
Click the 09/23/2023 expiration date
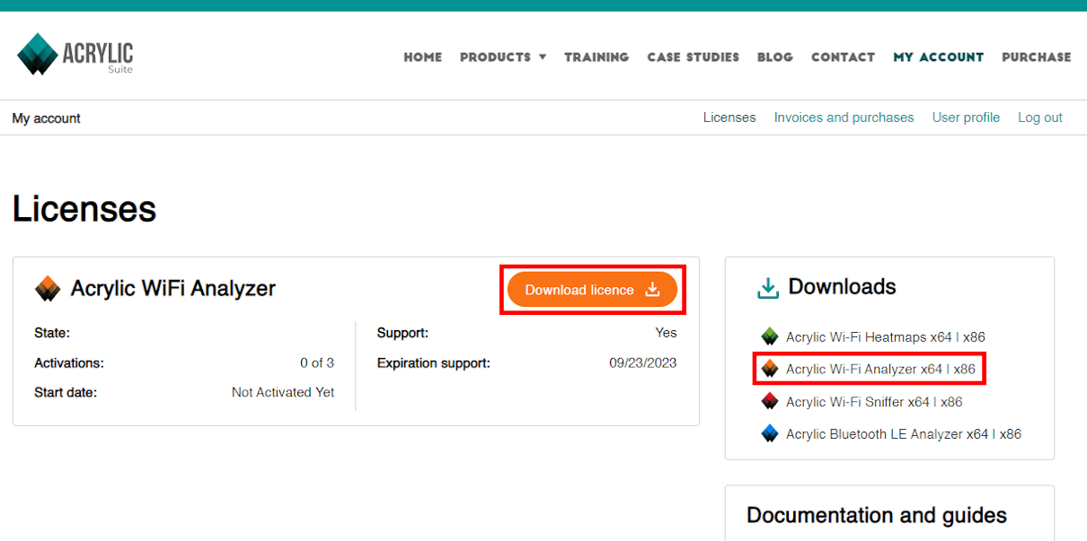click(x=643, y=363)
